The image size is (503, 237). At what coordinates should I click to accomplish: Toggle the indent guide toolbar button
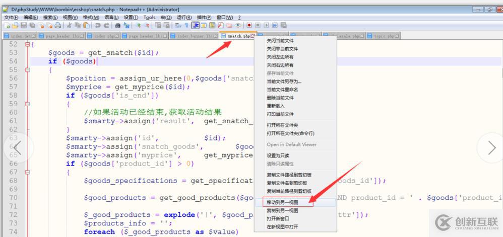pyautogui.click(x=195, y=26)
